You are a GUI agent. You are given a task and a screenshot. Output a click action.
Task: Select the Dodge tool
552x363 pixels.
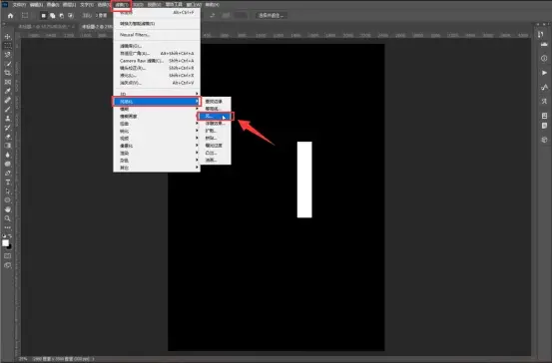(x=7, y=164)
